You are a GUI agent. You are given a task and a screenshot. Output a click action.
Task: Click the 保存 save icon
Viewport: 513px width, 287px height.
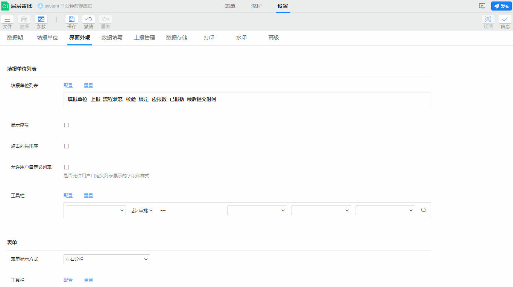(71, 20)
